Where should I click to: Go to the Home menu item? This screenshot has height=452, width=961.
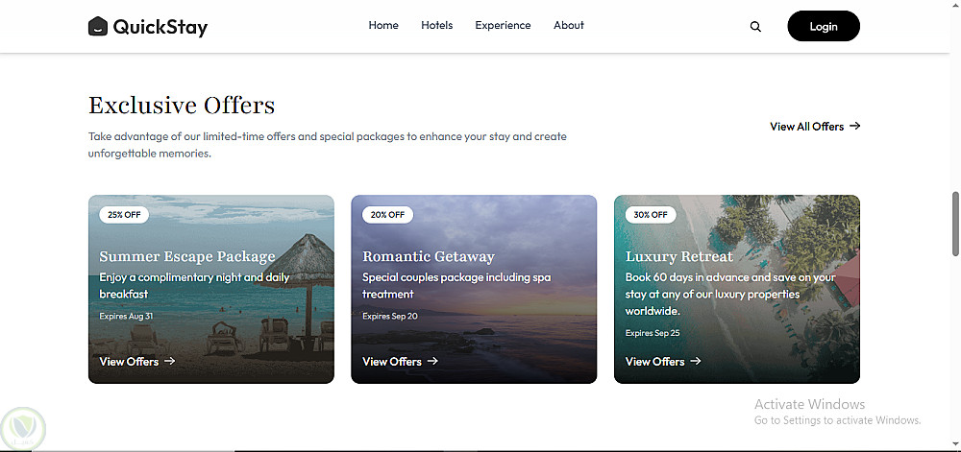click(x=383, y=26)
